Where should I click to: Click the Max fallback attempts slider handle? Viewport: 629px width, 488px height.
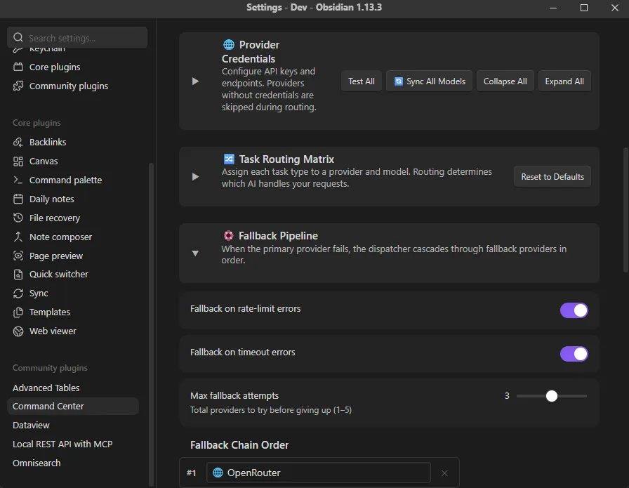[552, 396]
